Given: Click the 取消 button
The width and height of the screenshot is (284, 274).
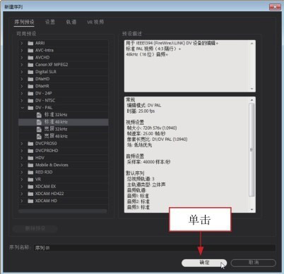Looking at the screenshot, I should 254,263.
